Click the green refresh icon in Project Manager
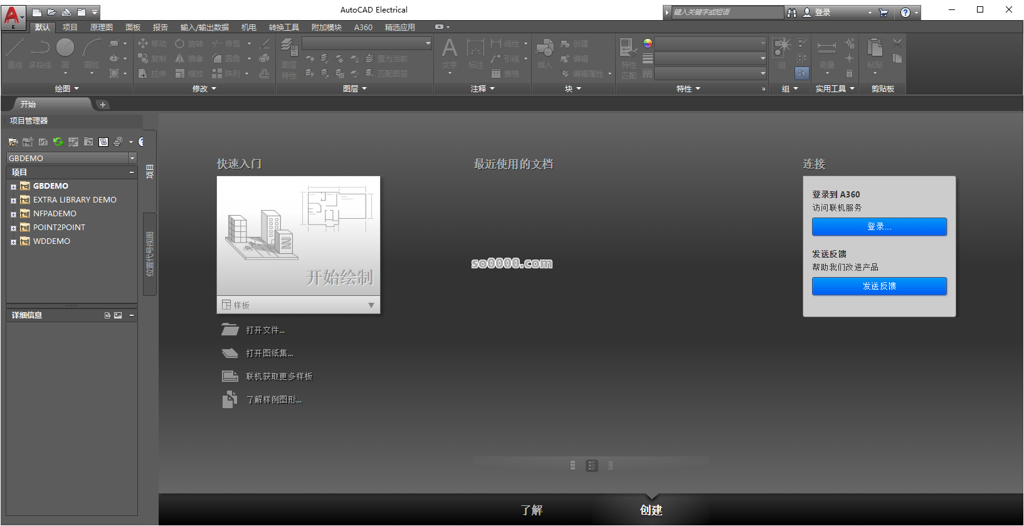This screenshot has height=526, width=1024. (58, 142)
